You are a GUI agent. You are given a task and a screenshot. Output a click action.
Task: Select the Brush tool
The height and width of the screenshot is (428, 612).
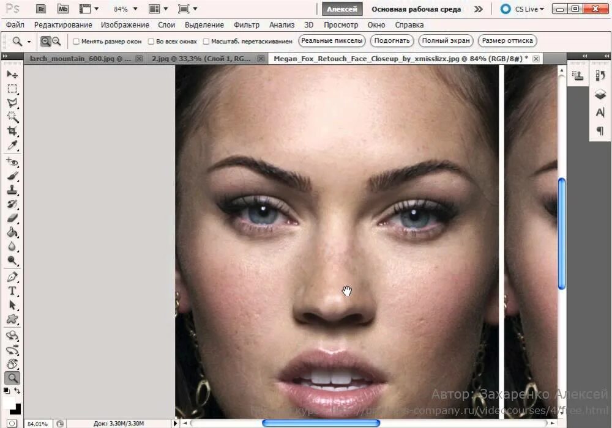(12, 176)
